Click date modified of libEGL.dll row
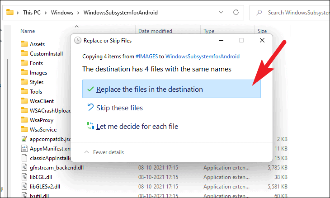Screen dimensions: 330x198 (x=158, y=177)
